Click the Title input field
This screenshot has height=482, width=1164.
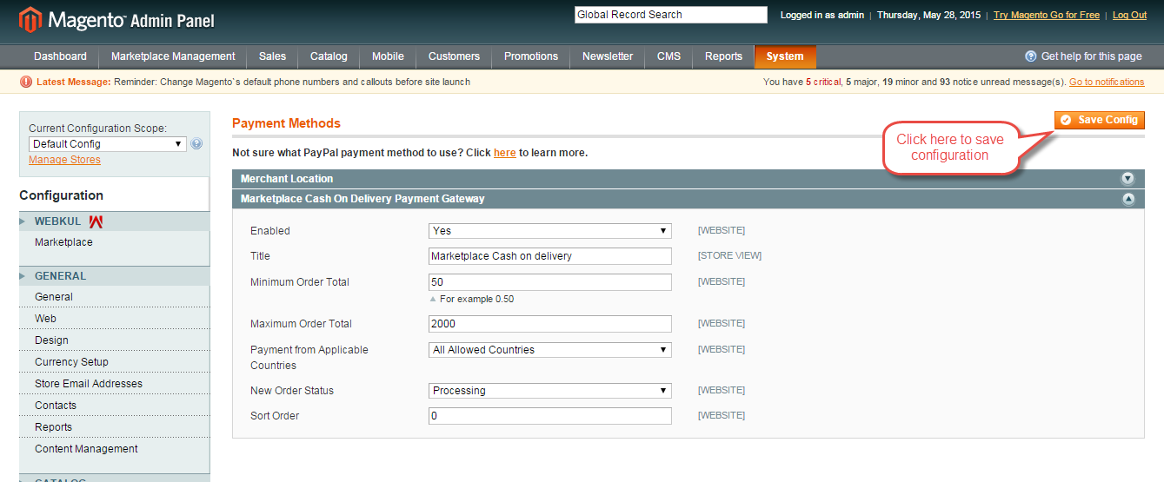point(550,256)
